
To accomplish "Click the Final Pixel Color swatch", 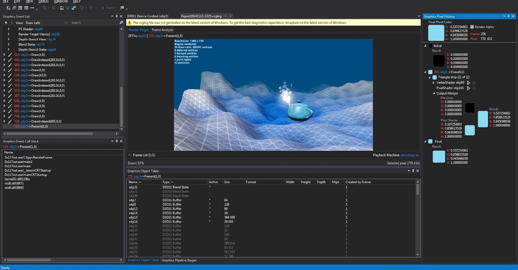I will 436,33.
